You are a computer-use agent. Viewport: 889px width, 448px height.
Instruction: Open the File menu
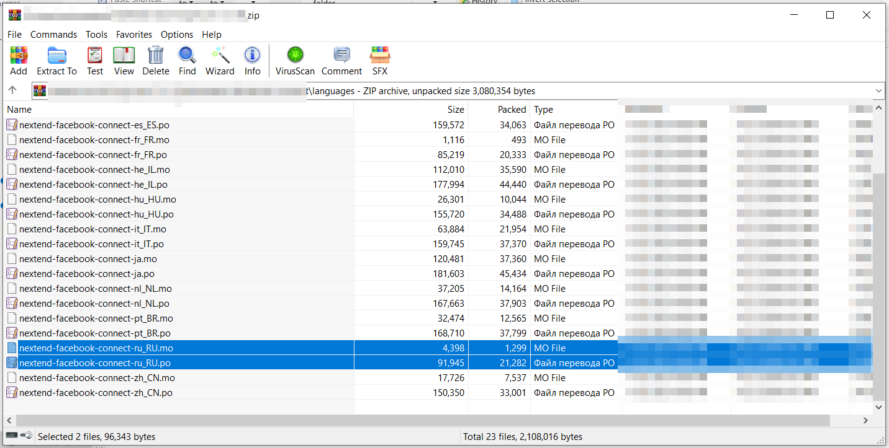[14, 35]
